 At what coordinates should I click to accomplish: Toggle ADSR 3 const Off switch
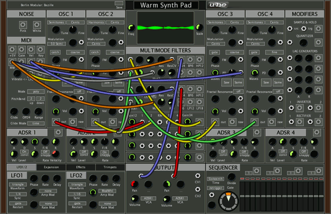coord(223,152)
